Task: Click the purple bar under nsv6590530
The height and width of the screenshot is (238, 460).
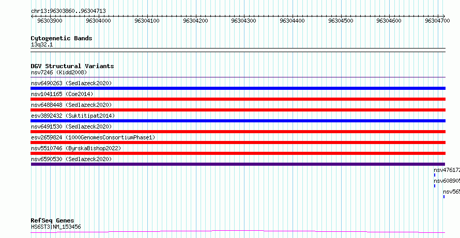Action: [x=238, y=164]
